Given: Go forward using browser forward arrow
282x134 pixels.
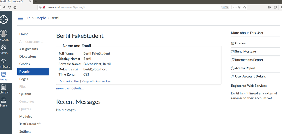Looking at the screenshot, I should (x=4, y=7).
